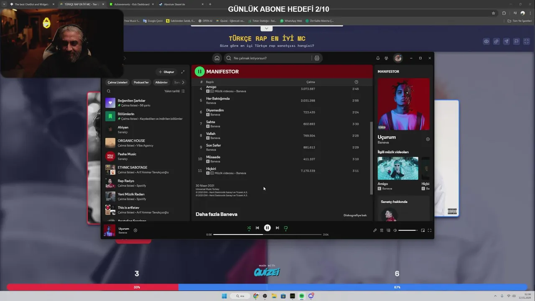Open the 'Amigo' related music video thumbnail
The height and width of the screenshot is (301, 535).
click(398, 168)
